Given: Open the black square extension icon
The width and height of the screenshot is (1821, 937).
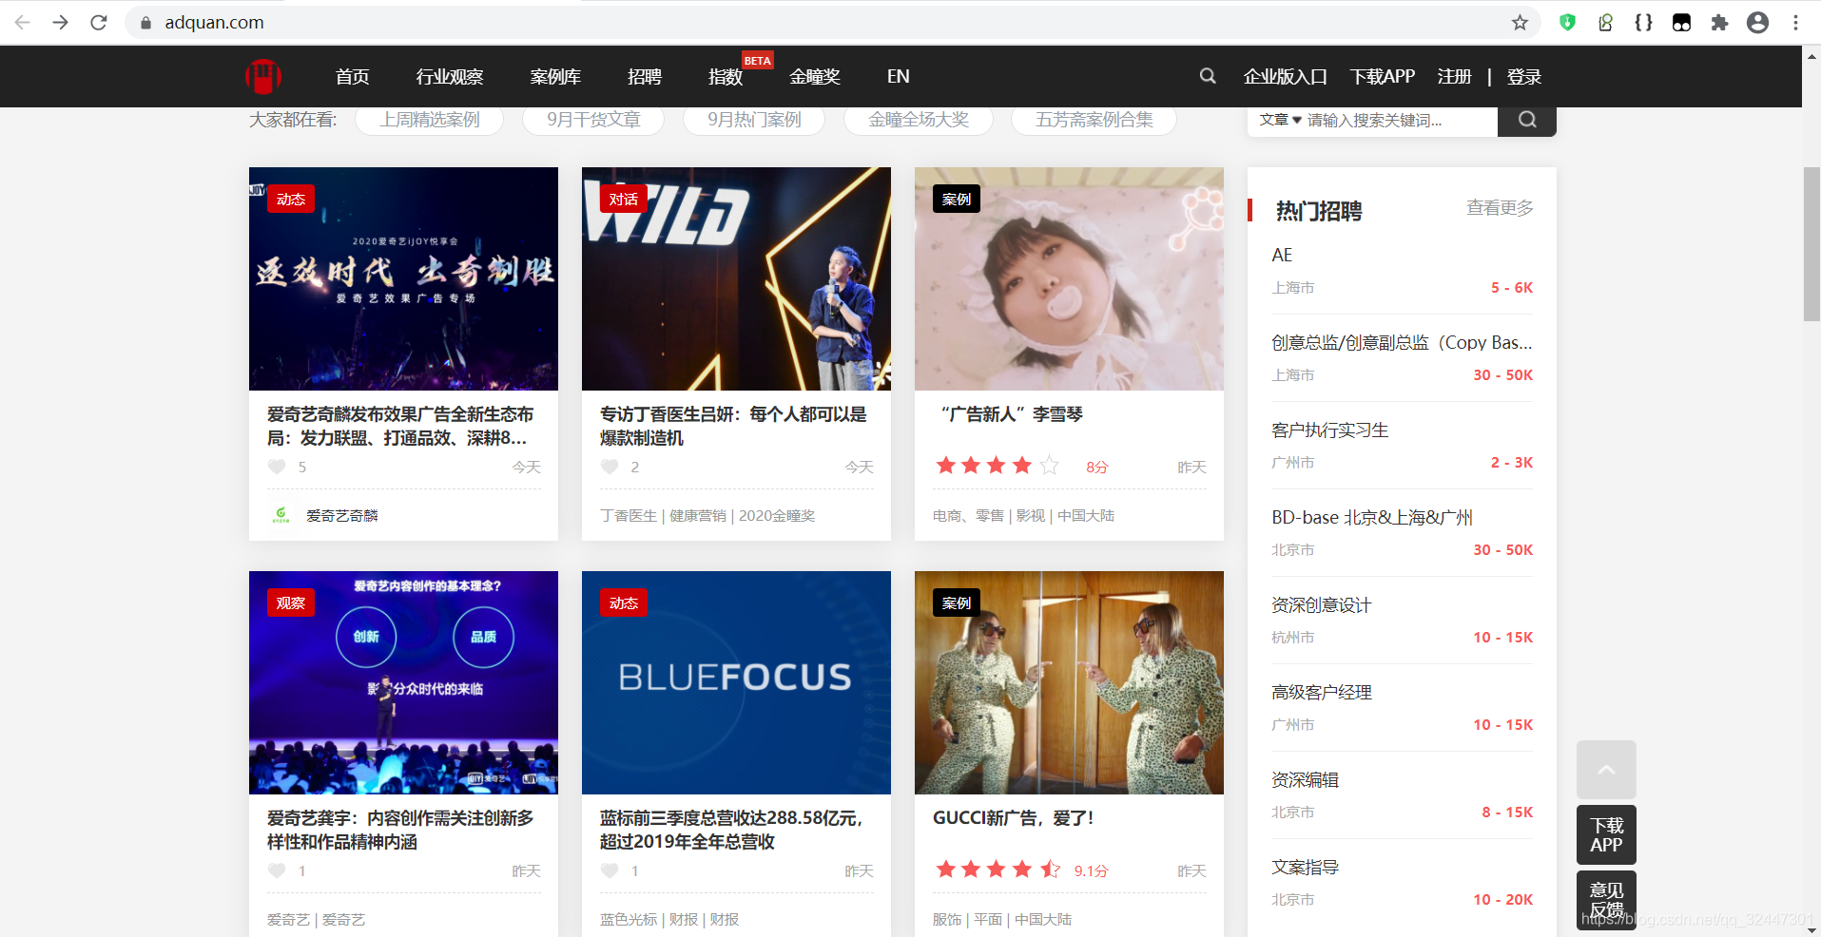Looking at the screenshot, I should click(1681, 22).
